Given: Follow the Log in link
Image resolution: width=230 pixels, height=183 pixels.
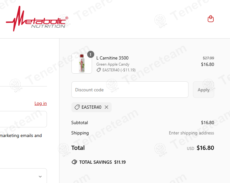Looking at the screenshot, I should click(x=41, y=103).
